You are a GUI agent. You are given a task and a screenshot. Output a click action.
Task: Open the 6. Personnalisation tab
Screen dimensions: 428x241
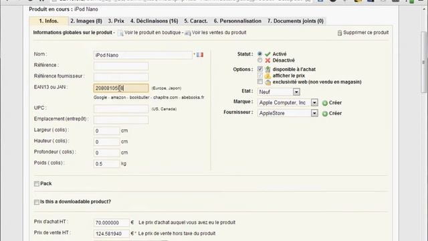point(237,21)
